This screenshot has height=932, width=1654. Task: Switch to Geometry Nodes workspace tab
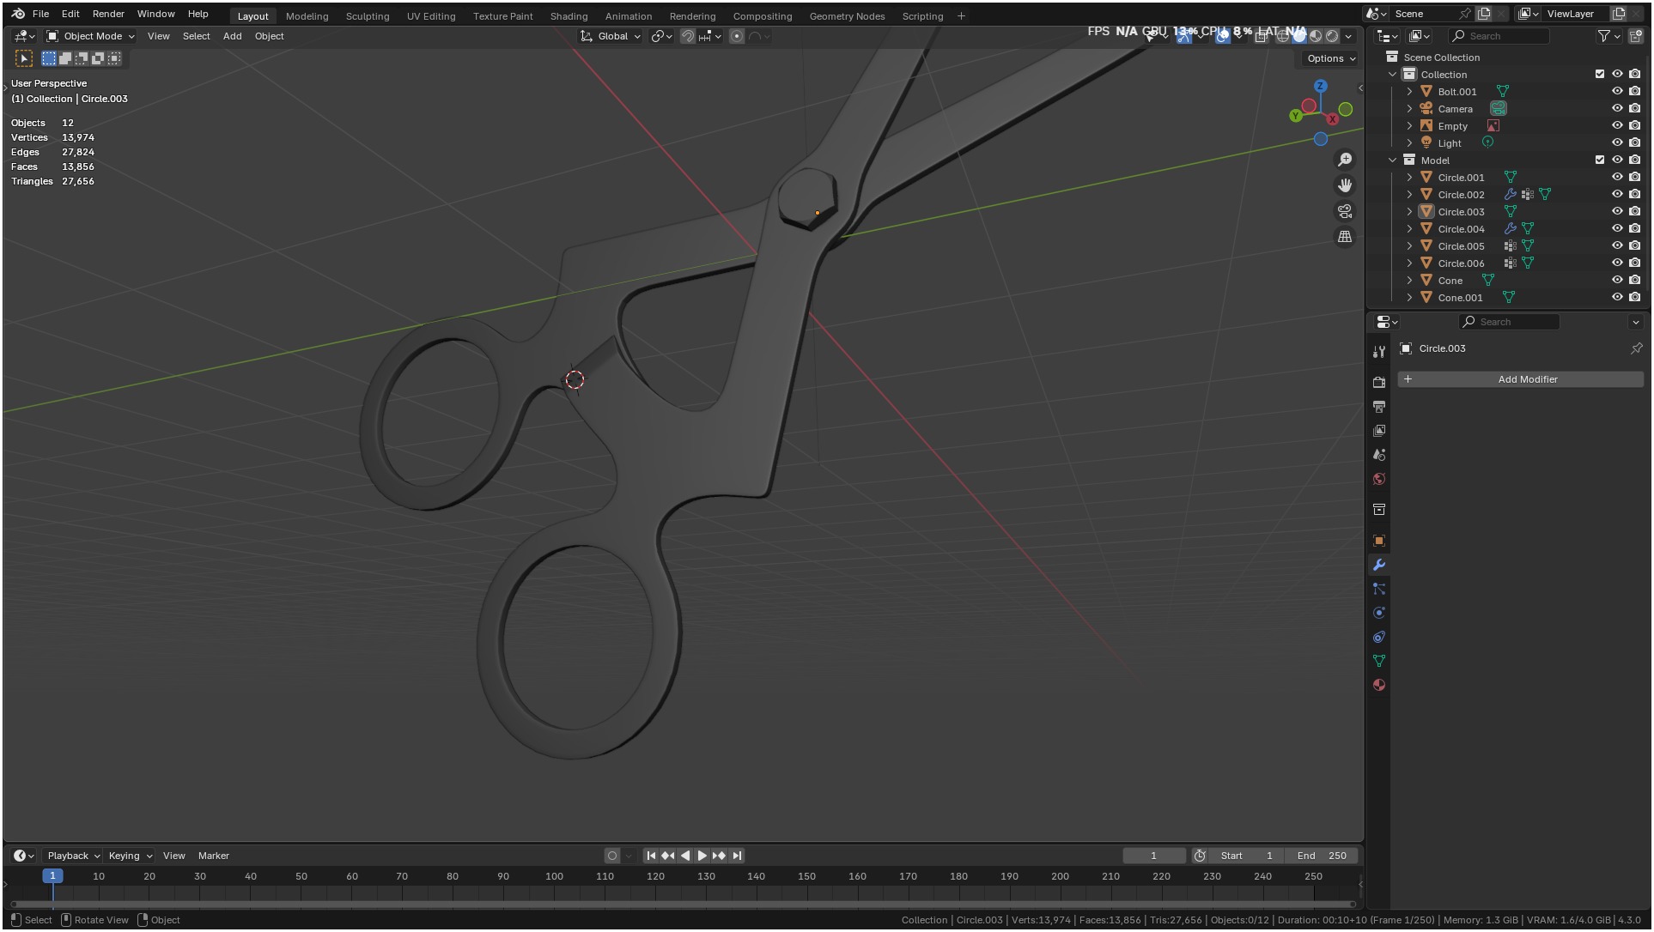pos(847,16)
